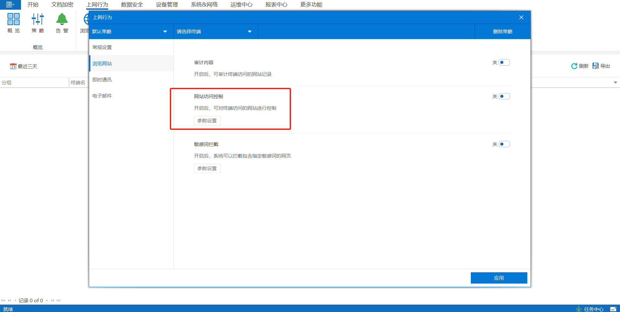Close the 上网行为 dialog
This screenshot has height=312, width=620.
point(521,17)
